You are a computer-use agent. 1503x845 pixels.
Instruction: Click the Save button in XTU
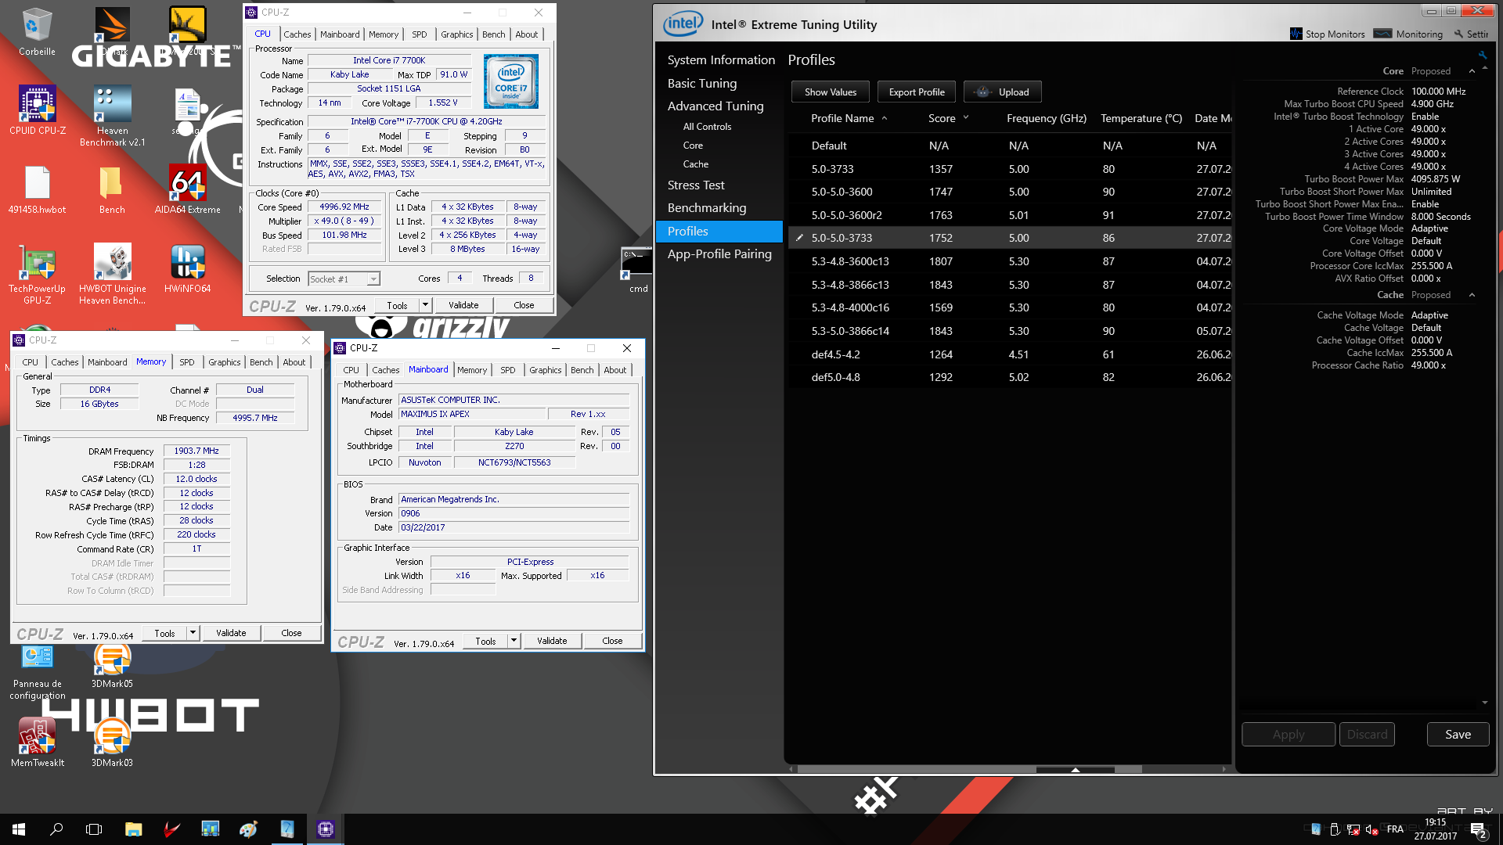coord(1458,735)
